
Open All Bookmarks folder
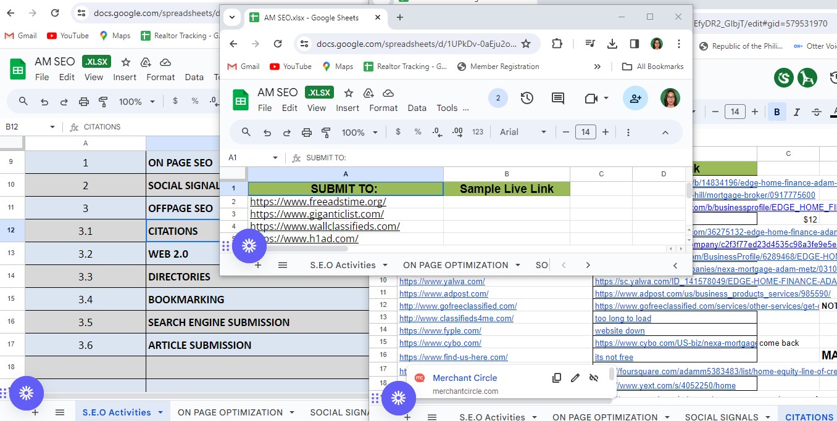(653, 67)
